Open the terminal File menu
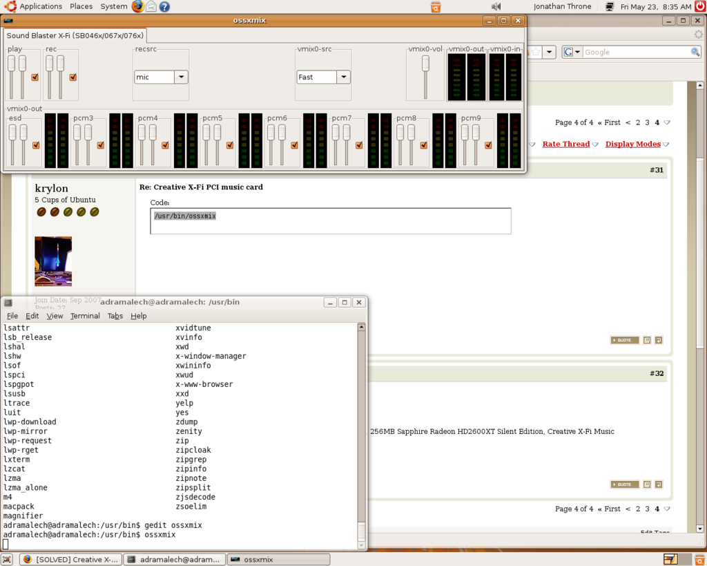 [12, 316]
